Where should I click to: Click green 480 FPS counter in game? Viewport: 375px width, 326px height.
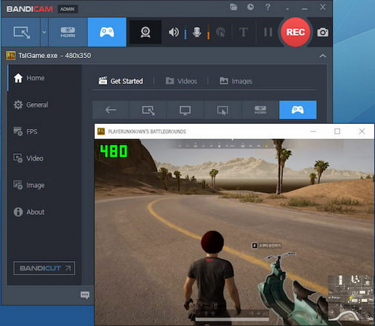(114, 151)
